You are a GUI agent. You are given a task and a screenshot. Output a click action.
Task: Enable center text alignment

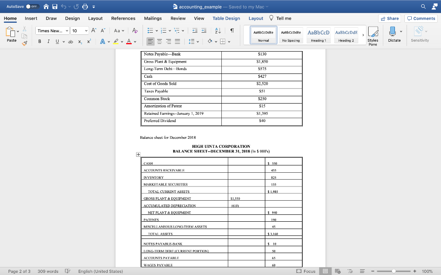pyautogui.click(x=160, y=42)
